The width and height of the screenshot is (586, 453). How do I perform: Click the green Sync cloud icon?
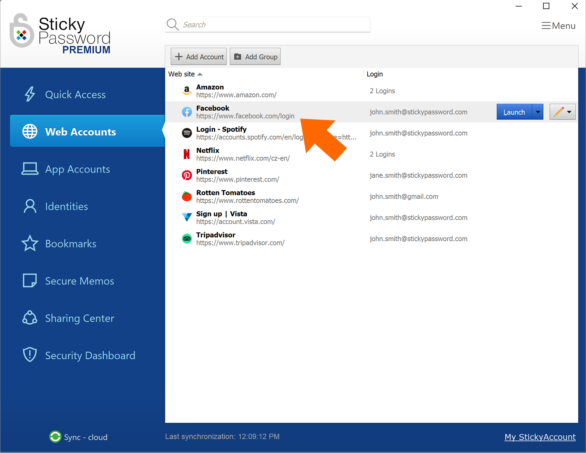pyautogui.click(x=55, y=437)
